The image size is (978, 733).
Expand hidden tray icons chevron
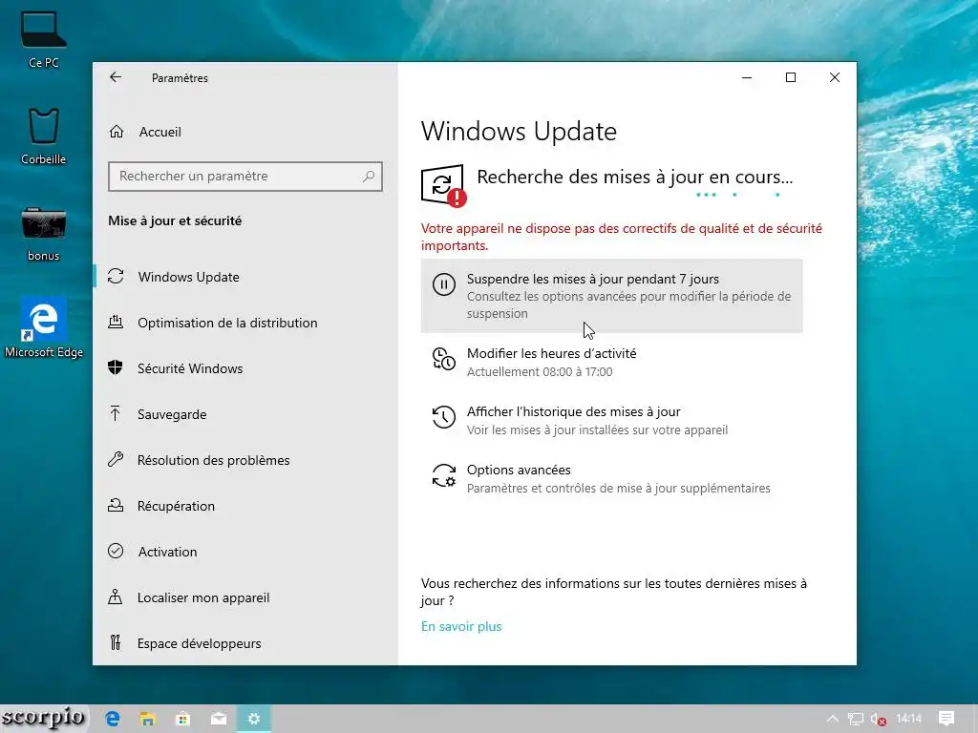point(832,720)
